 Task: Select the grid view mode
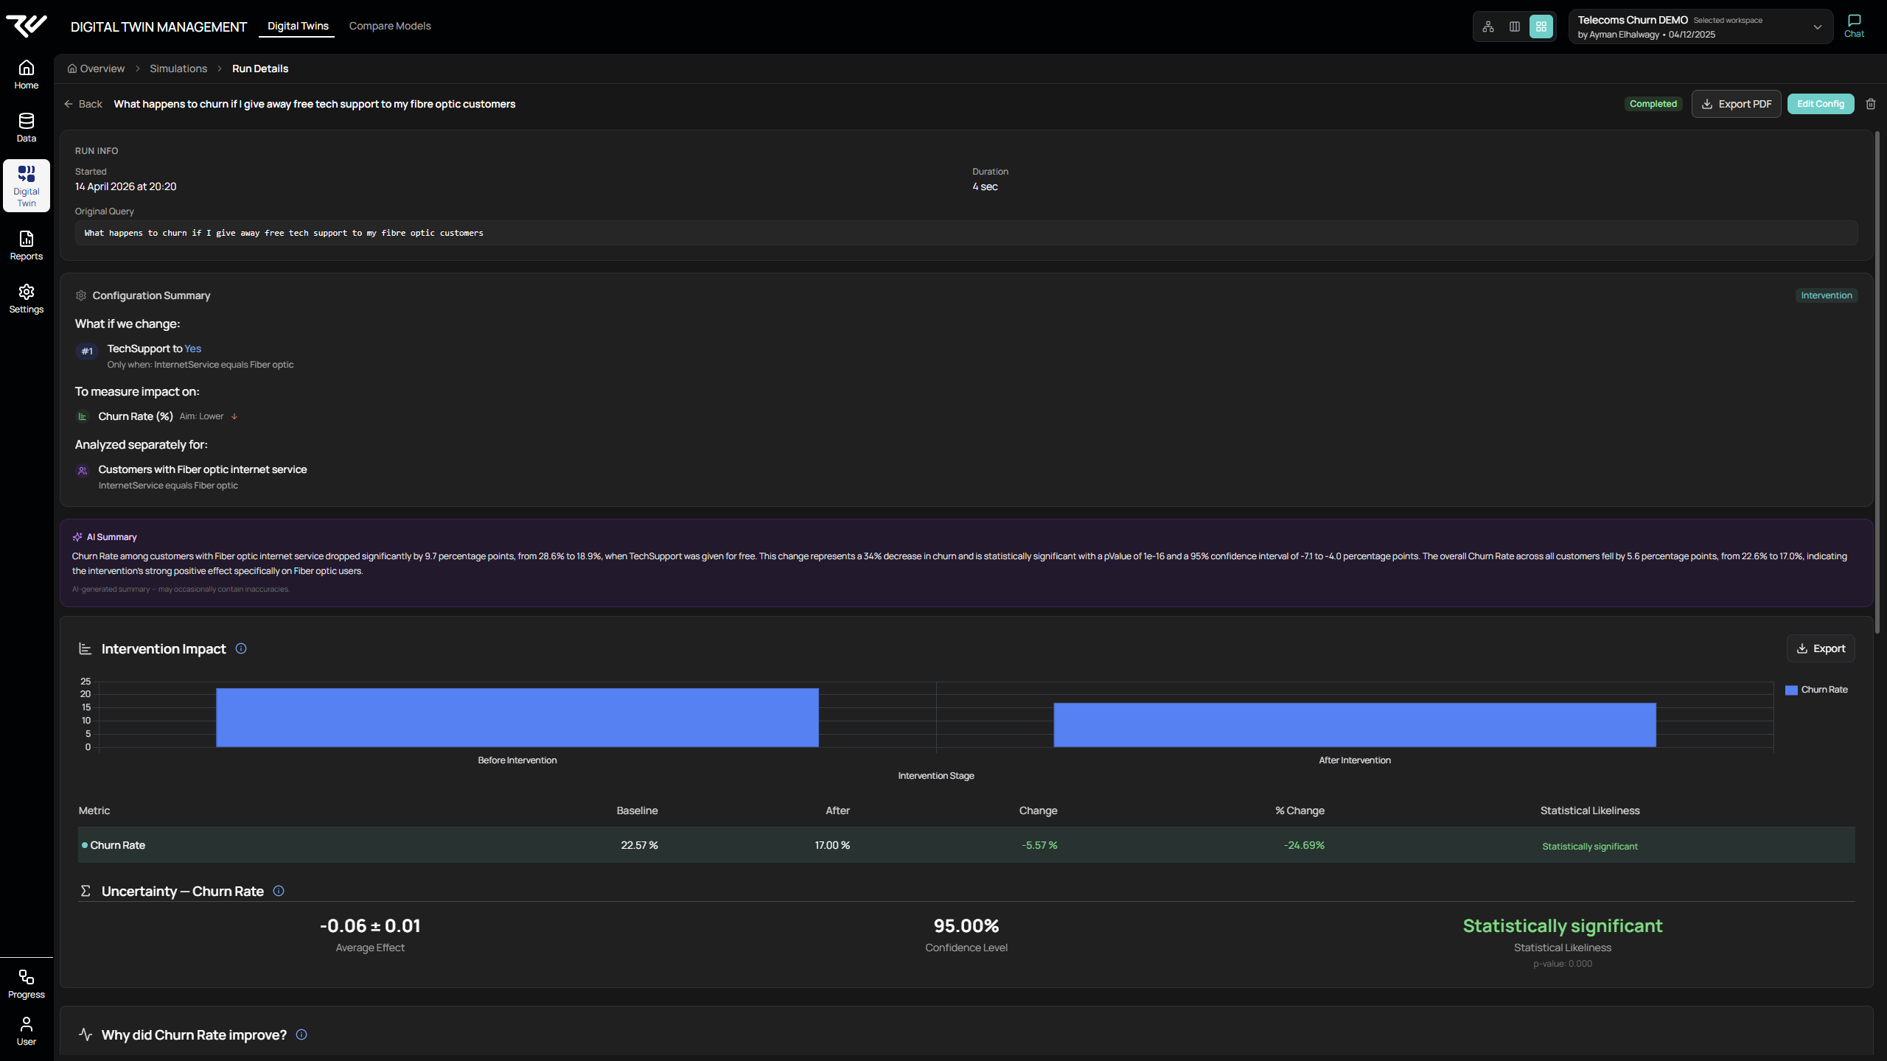(1541, 27)
